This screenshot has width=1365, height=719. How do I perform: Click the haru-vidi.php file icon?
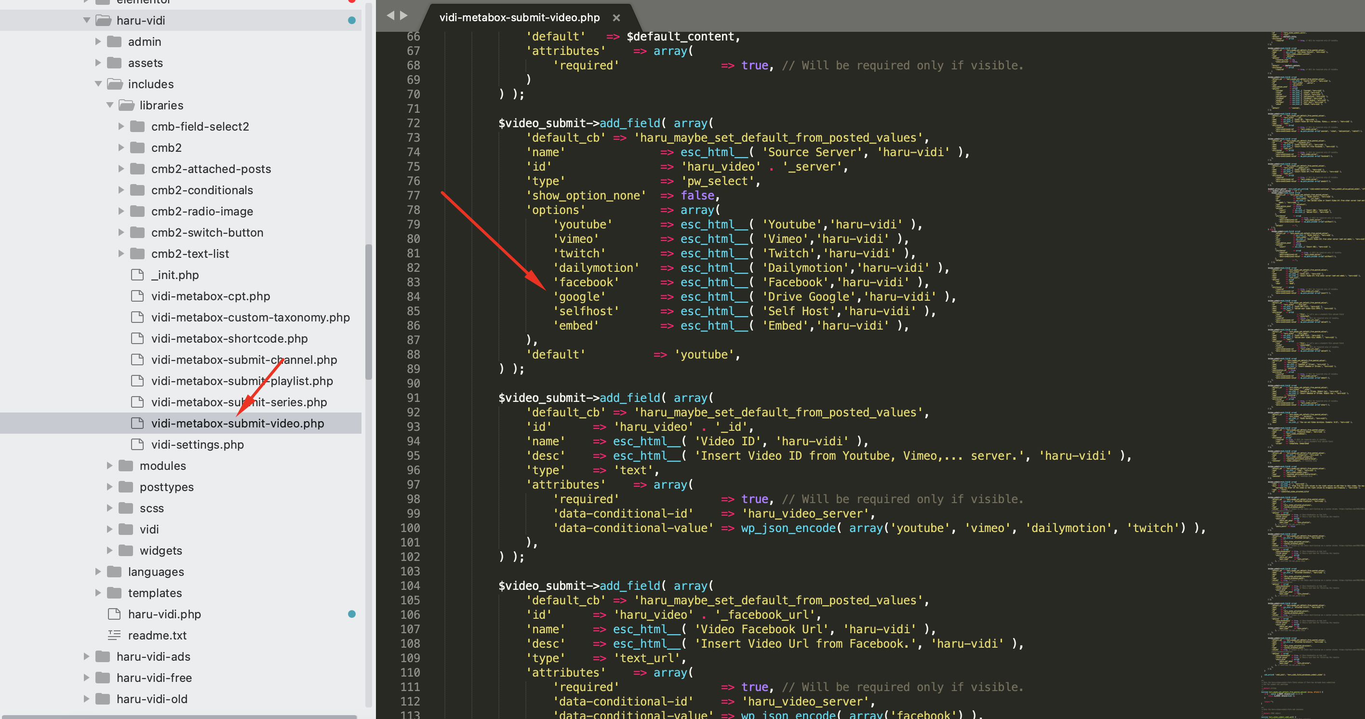tap(114, 613)
